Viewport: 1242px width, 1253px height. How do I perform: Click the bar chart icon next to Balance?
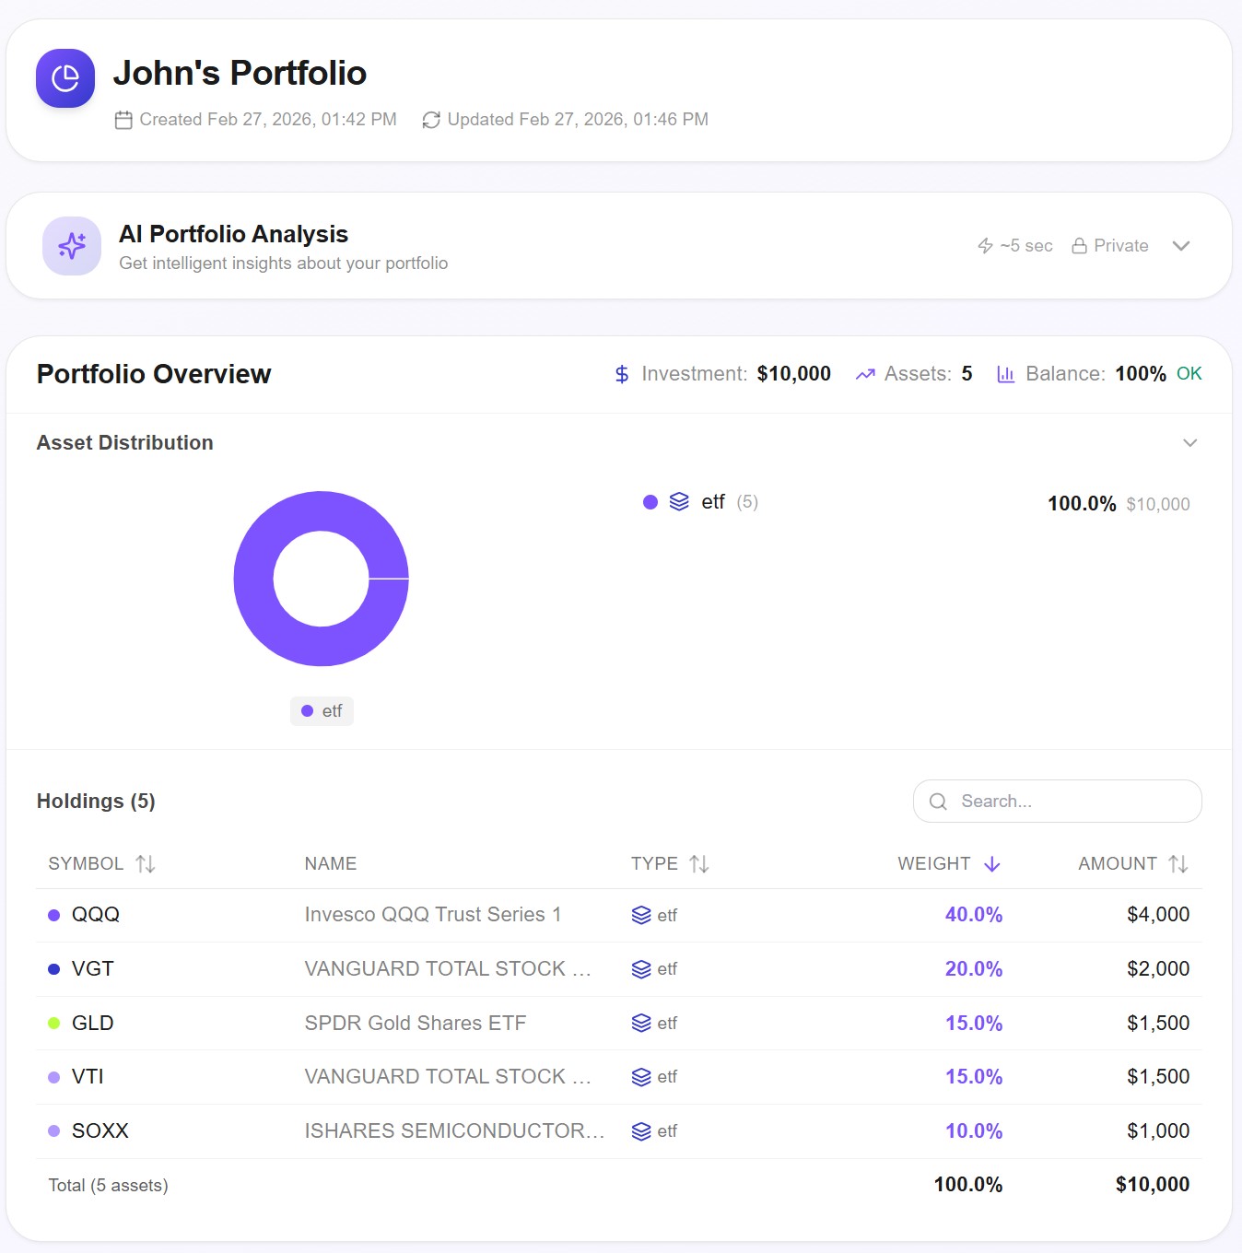(x=1004, y=374)
